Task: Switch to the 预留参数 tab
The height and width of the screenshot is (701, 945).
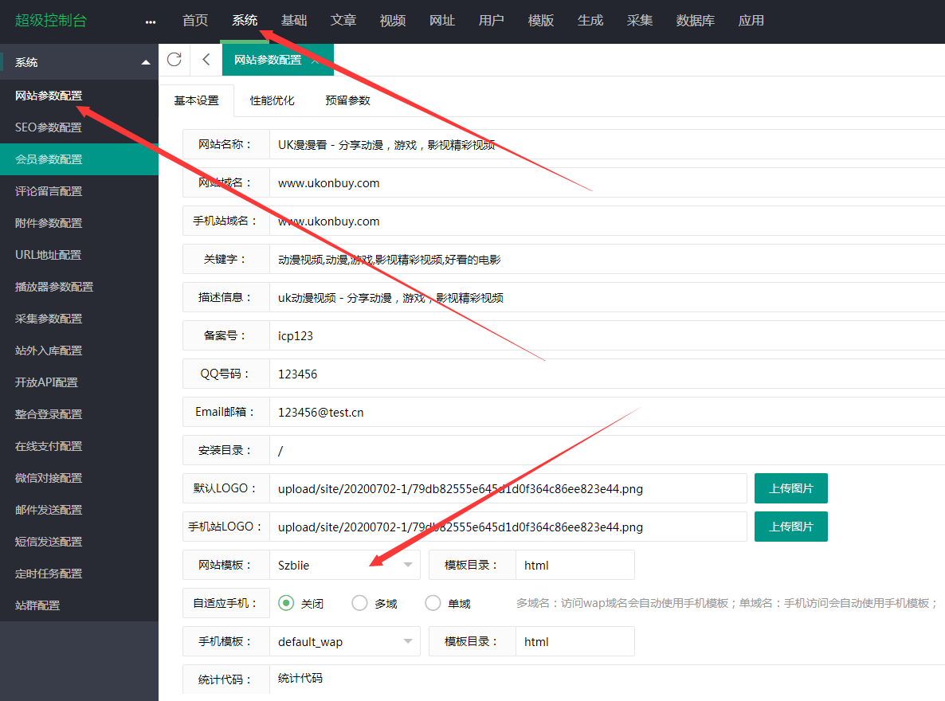Action: [347, 100]
